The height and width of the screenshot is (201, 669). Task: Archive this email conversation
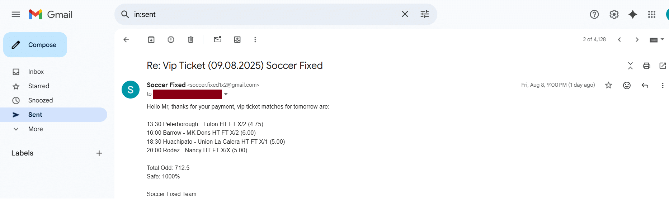pos(151,39)
